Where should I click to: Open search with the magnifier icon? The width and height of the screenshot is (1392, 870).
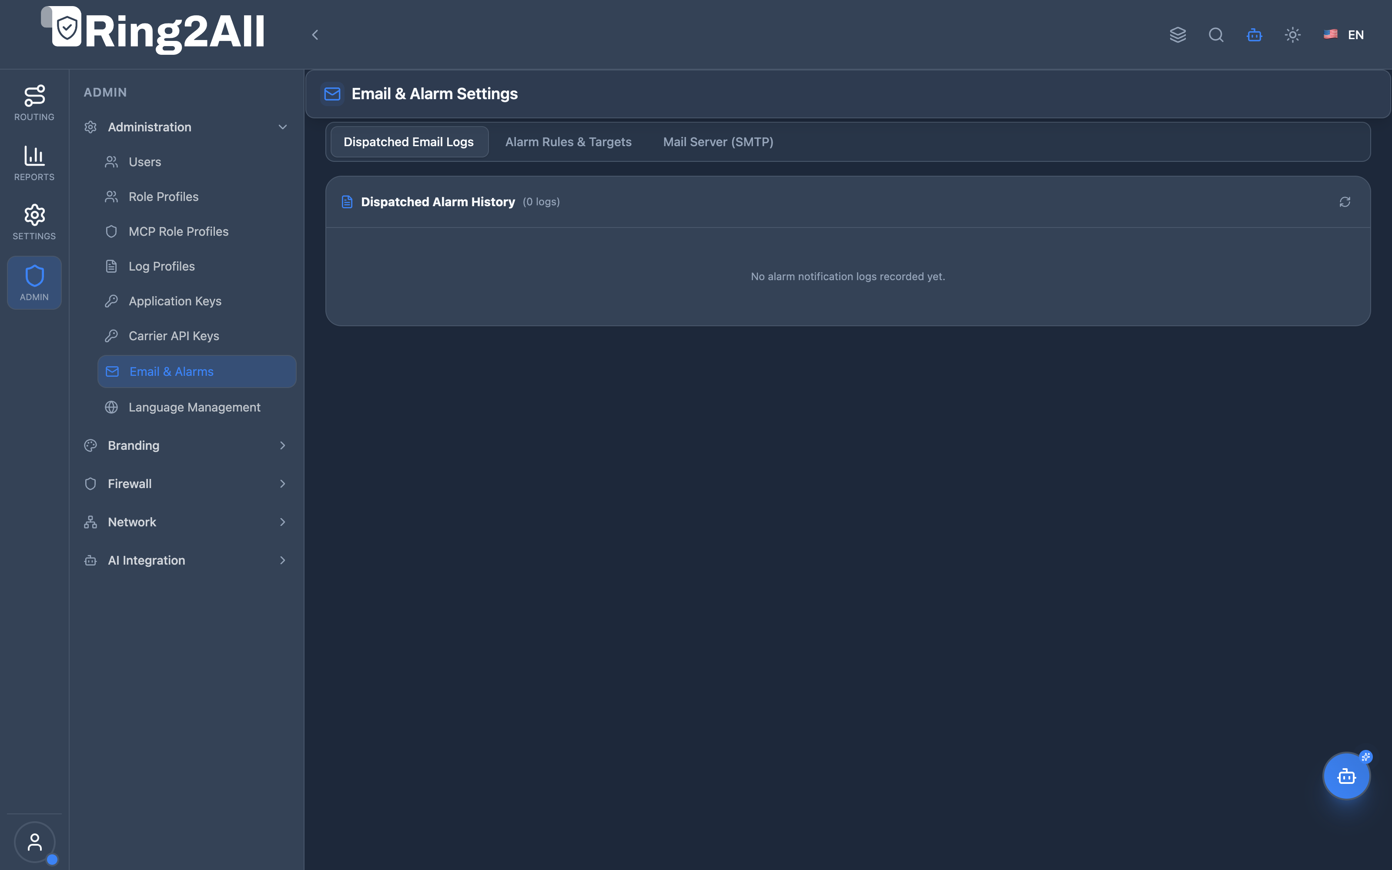coord(1216,35)
